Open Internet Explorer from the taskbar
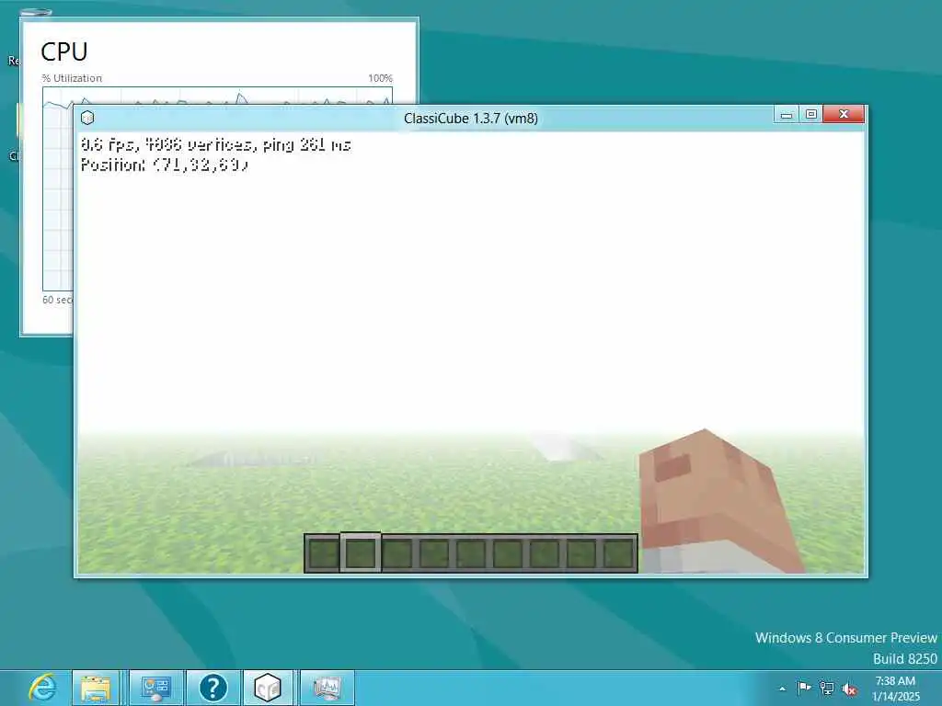This screenshot has height=706, width=942. point(42,688)
